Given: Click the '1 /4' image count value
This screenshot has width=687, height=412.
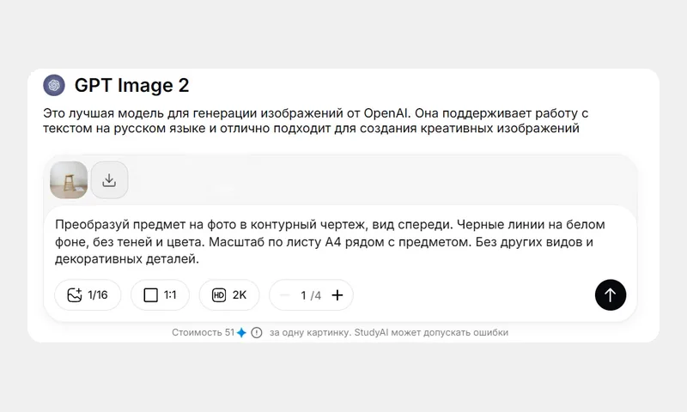Looking at the screenshot, I should (x=311, y=295).
